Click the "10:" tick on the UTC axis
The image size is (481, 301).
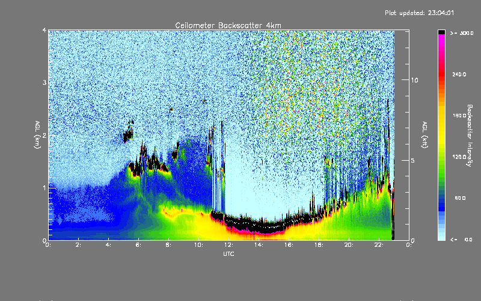point(198,245)
